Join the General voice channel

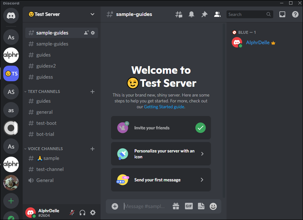(x=61, y=180)
